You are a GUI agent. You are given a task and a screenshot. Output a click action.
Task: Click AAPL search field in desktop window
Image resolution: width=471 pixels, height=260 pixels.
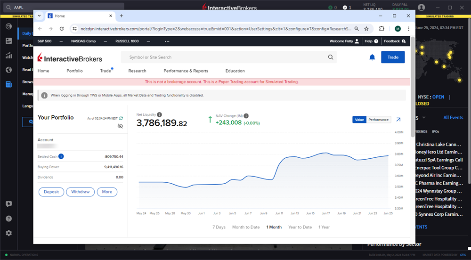click(64, 8)
